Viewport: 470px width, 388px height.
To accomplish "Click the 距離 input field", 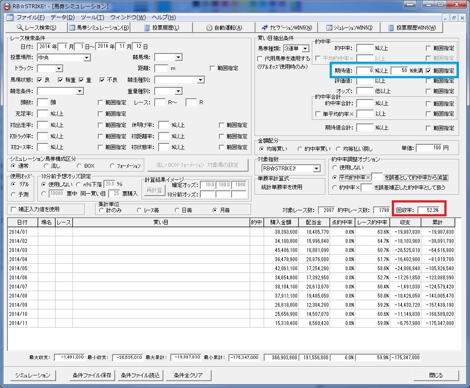I will tap(161, 68).
